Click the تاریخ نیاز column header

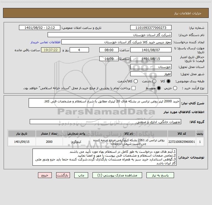tap(22, 133)
